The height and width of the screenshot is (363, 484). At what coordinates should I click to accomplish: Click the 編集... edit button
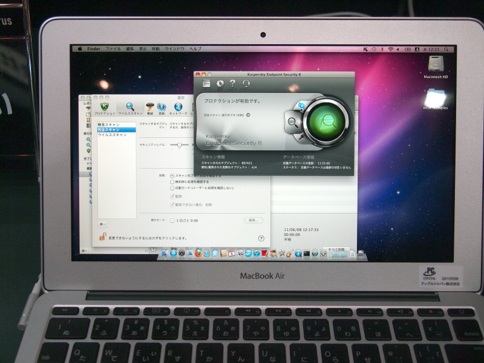pos(253,220)
